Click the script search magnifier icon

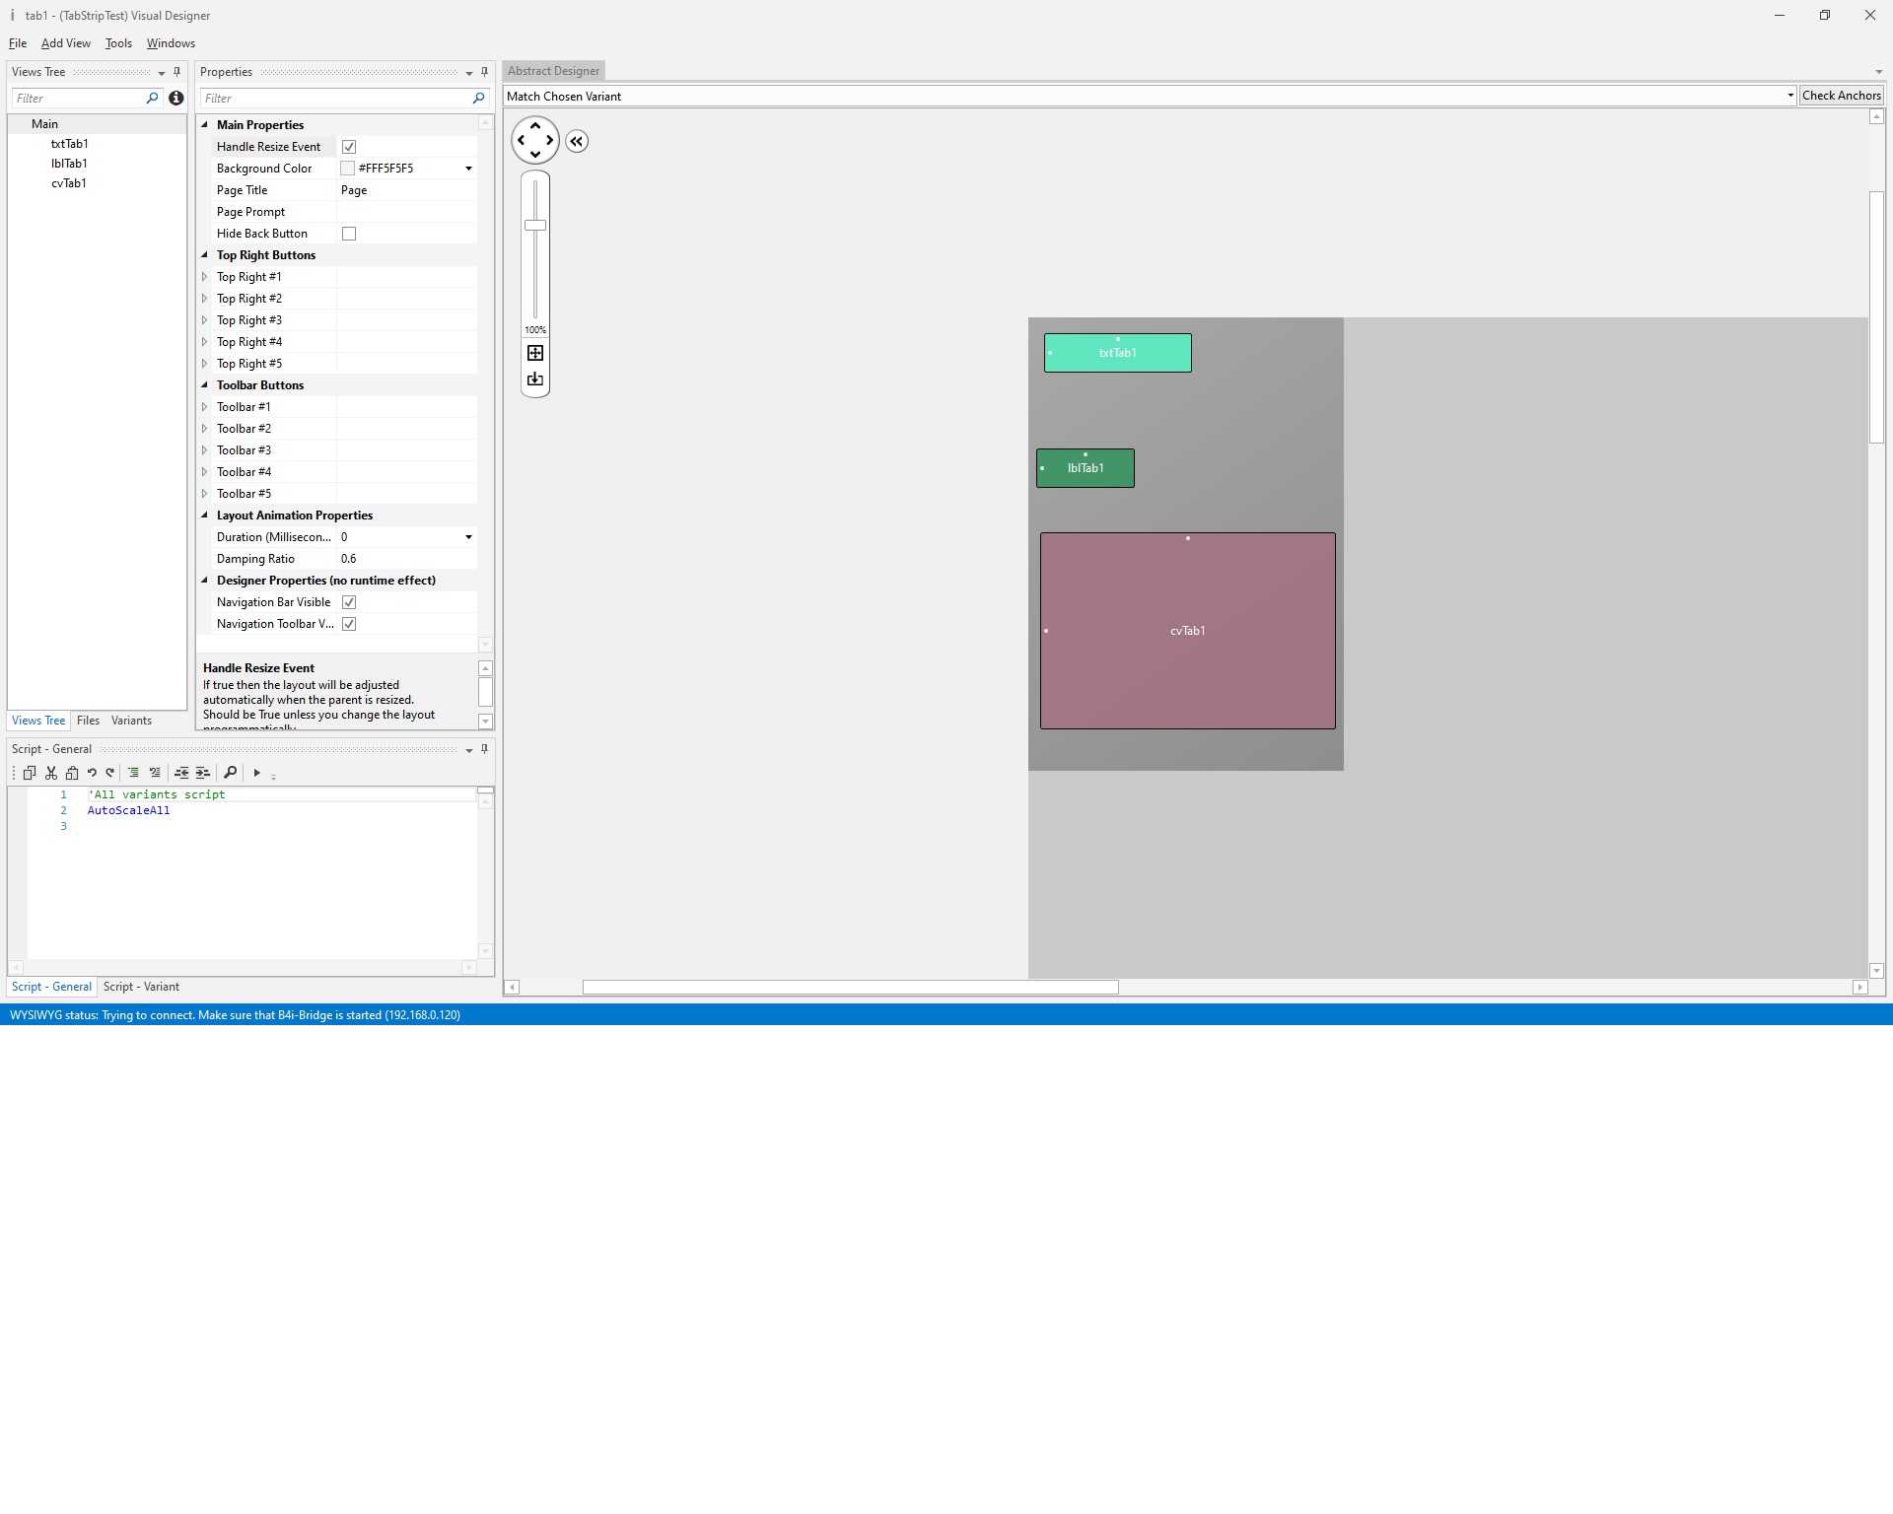(230, 773)
